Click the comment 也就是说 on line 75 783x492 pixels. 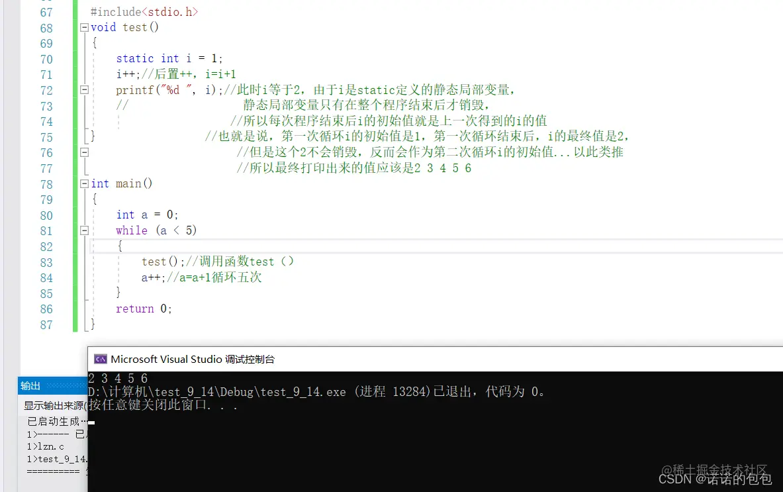coord(417,136)
